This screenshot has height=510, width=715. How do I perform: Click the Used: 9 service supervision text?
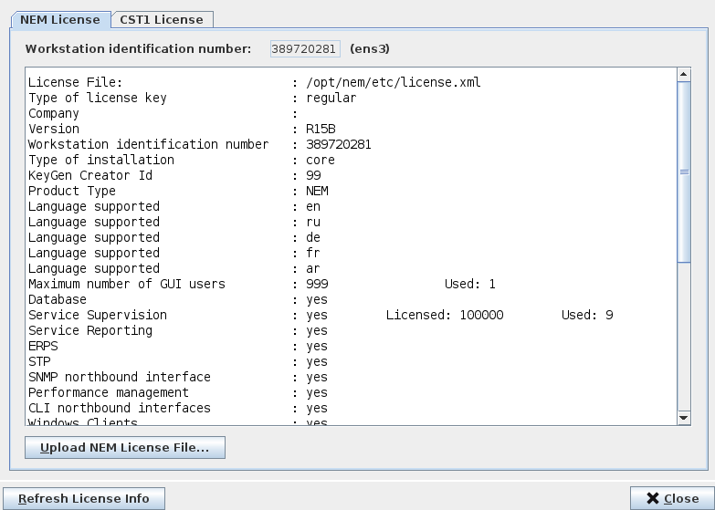coord(586,315)
